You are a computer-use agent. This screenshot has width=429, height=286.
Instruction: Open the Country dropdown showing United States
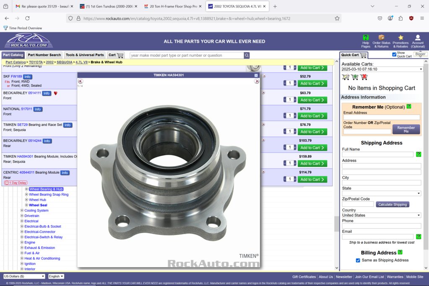click(x=381, y=216)
